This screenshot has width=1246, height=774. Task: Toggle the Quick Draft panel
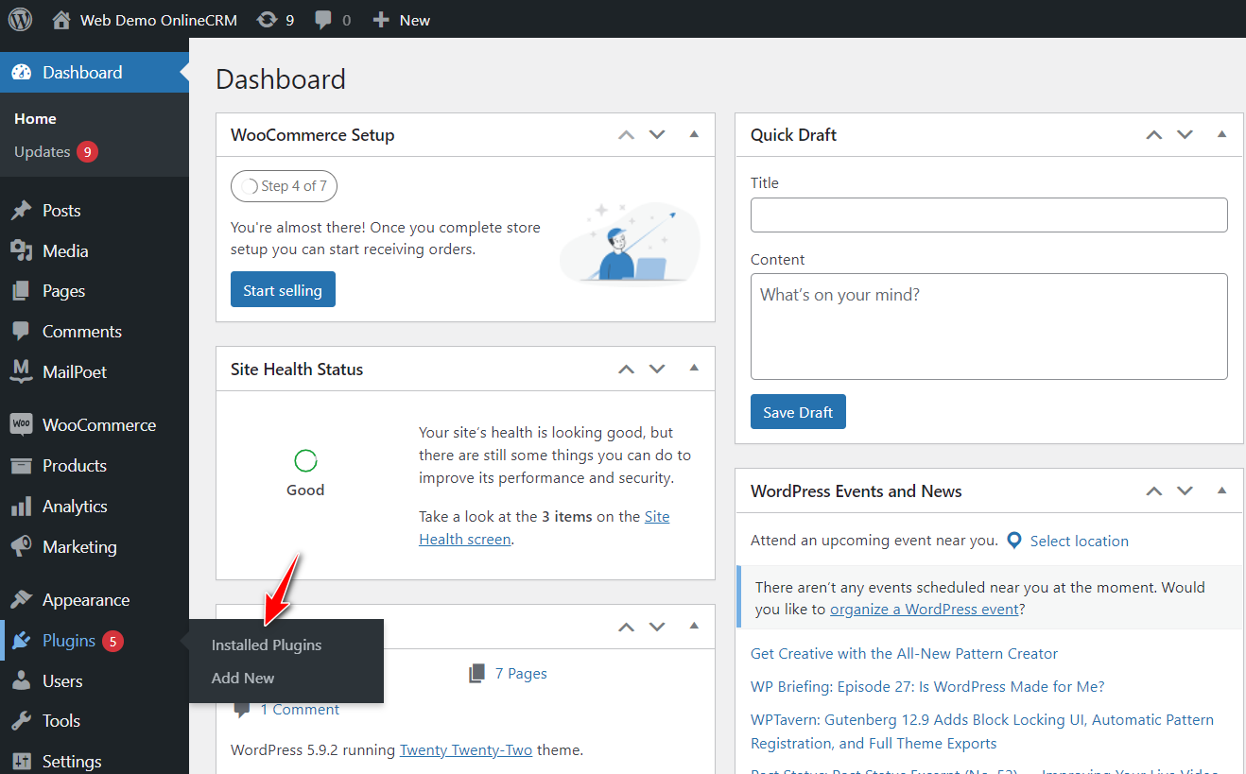(1221, 134)
